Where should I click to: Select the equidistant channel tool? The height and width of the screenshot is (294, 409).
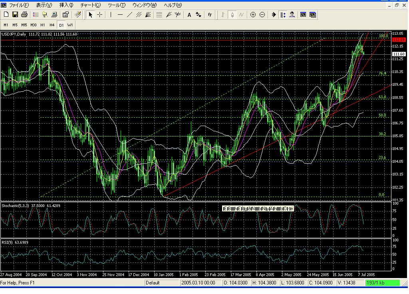tap(138, 15)
